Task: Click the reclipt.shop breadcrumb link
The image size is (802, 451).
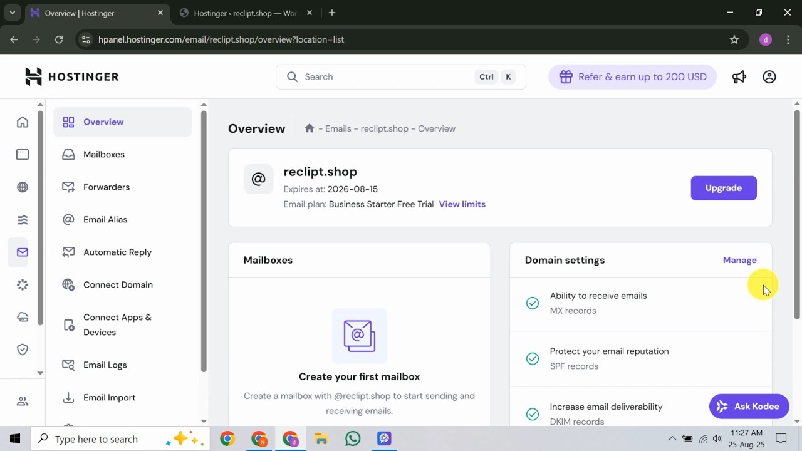Action: (385, 128)
